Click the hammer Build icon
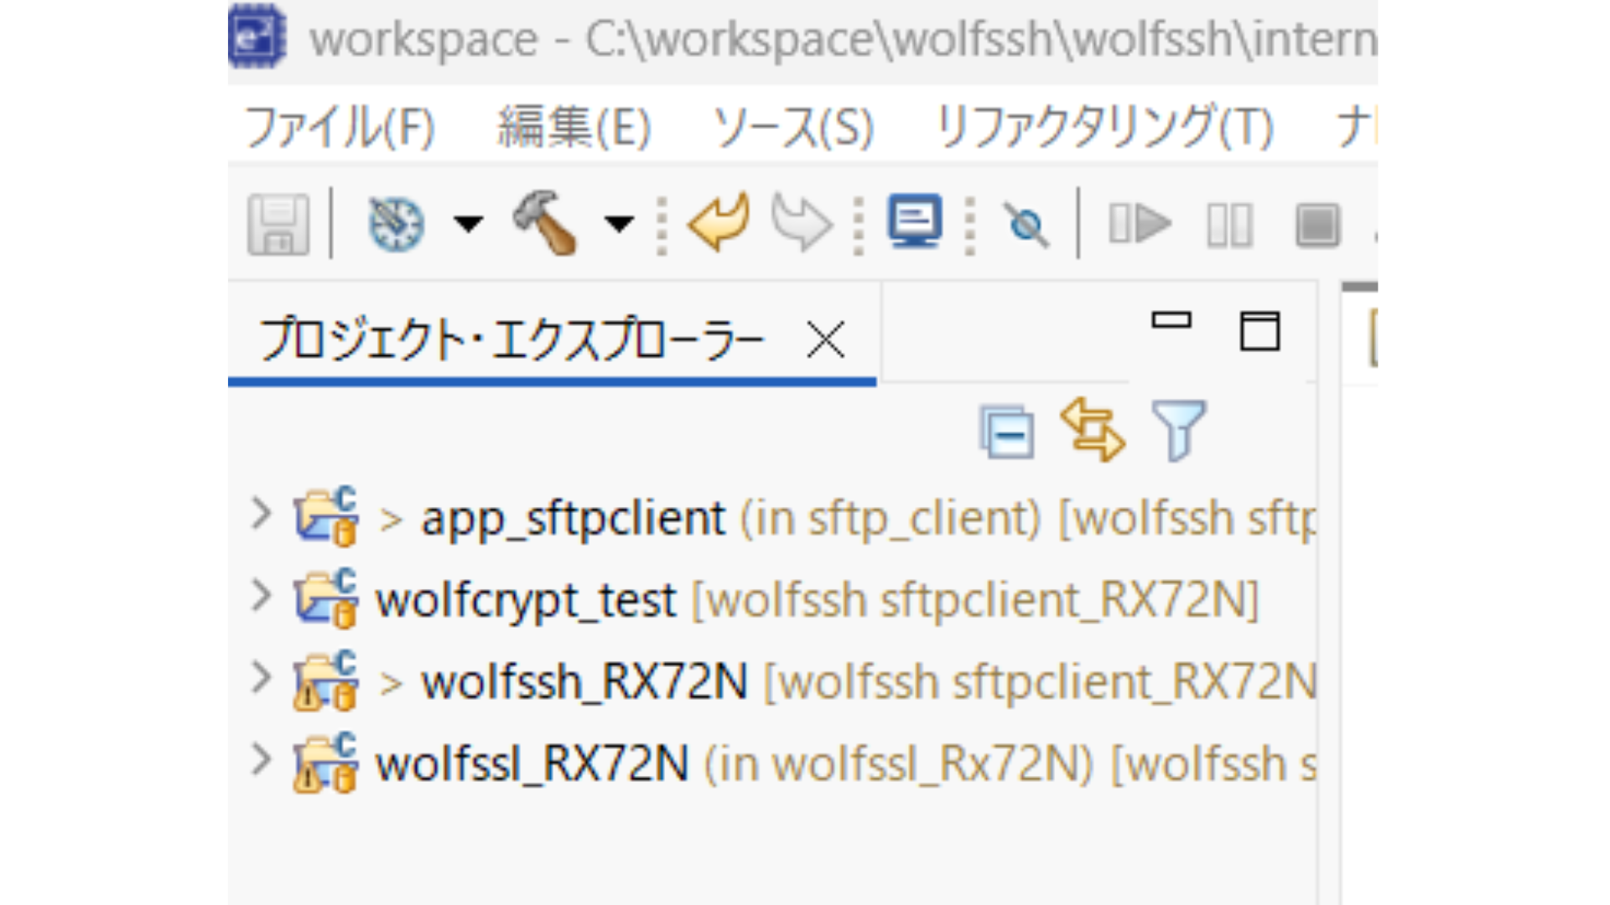 (x=546, y=222)
